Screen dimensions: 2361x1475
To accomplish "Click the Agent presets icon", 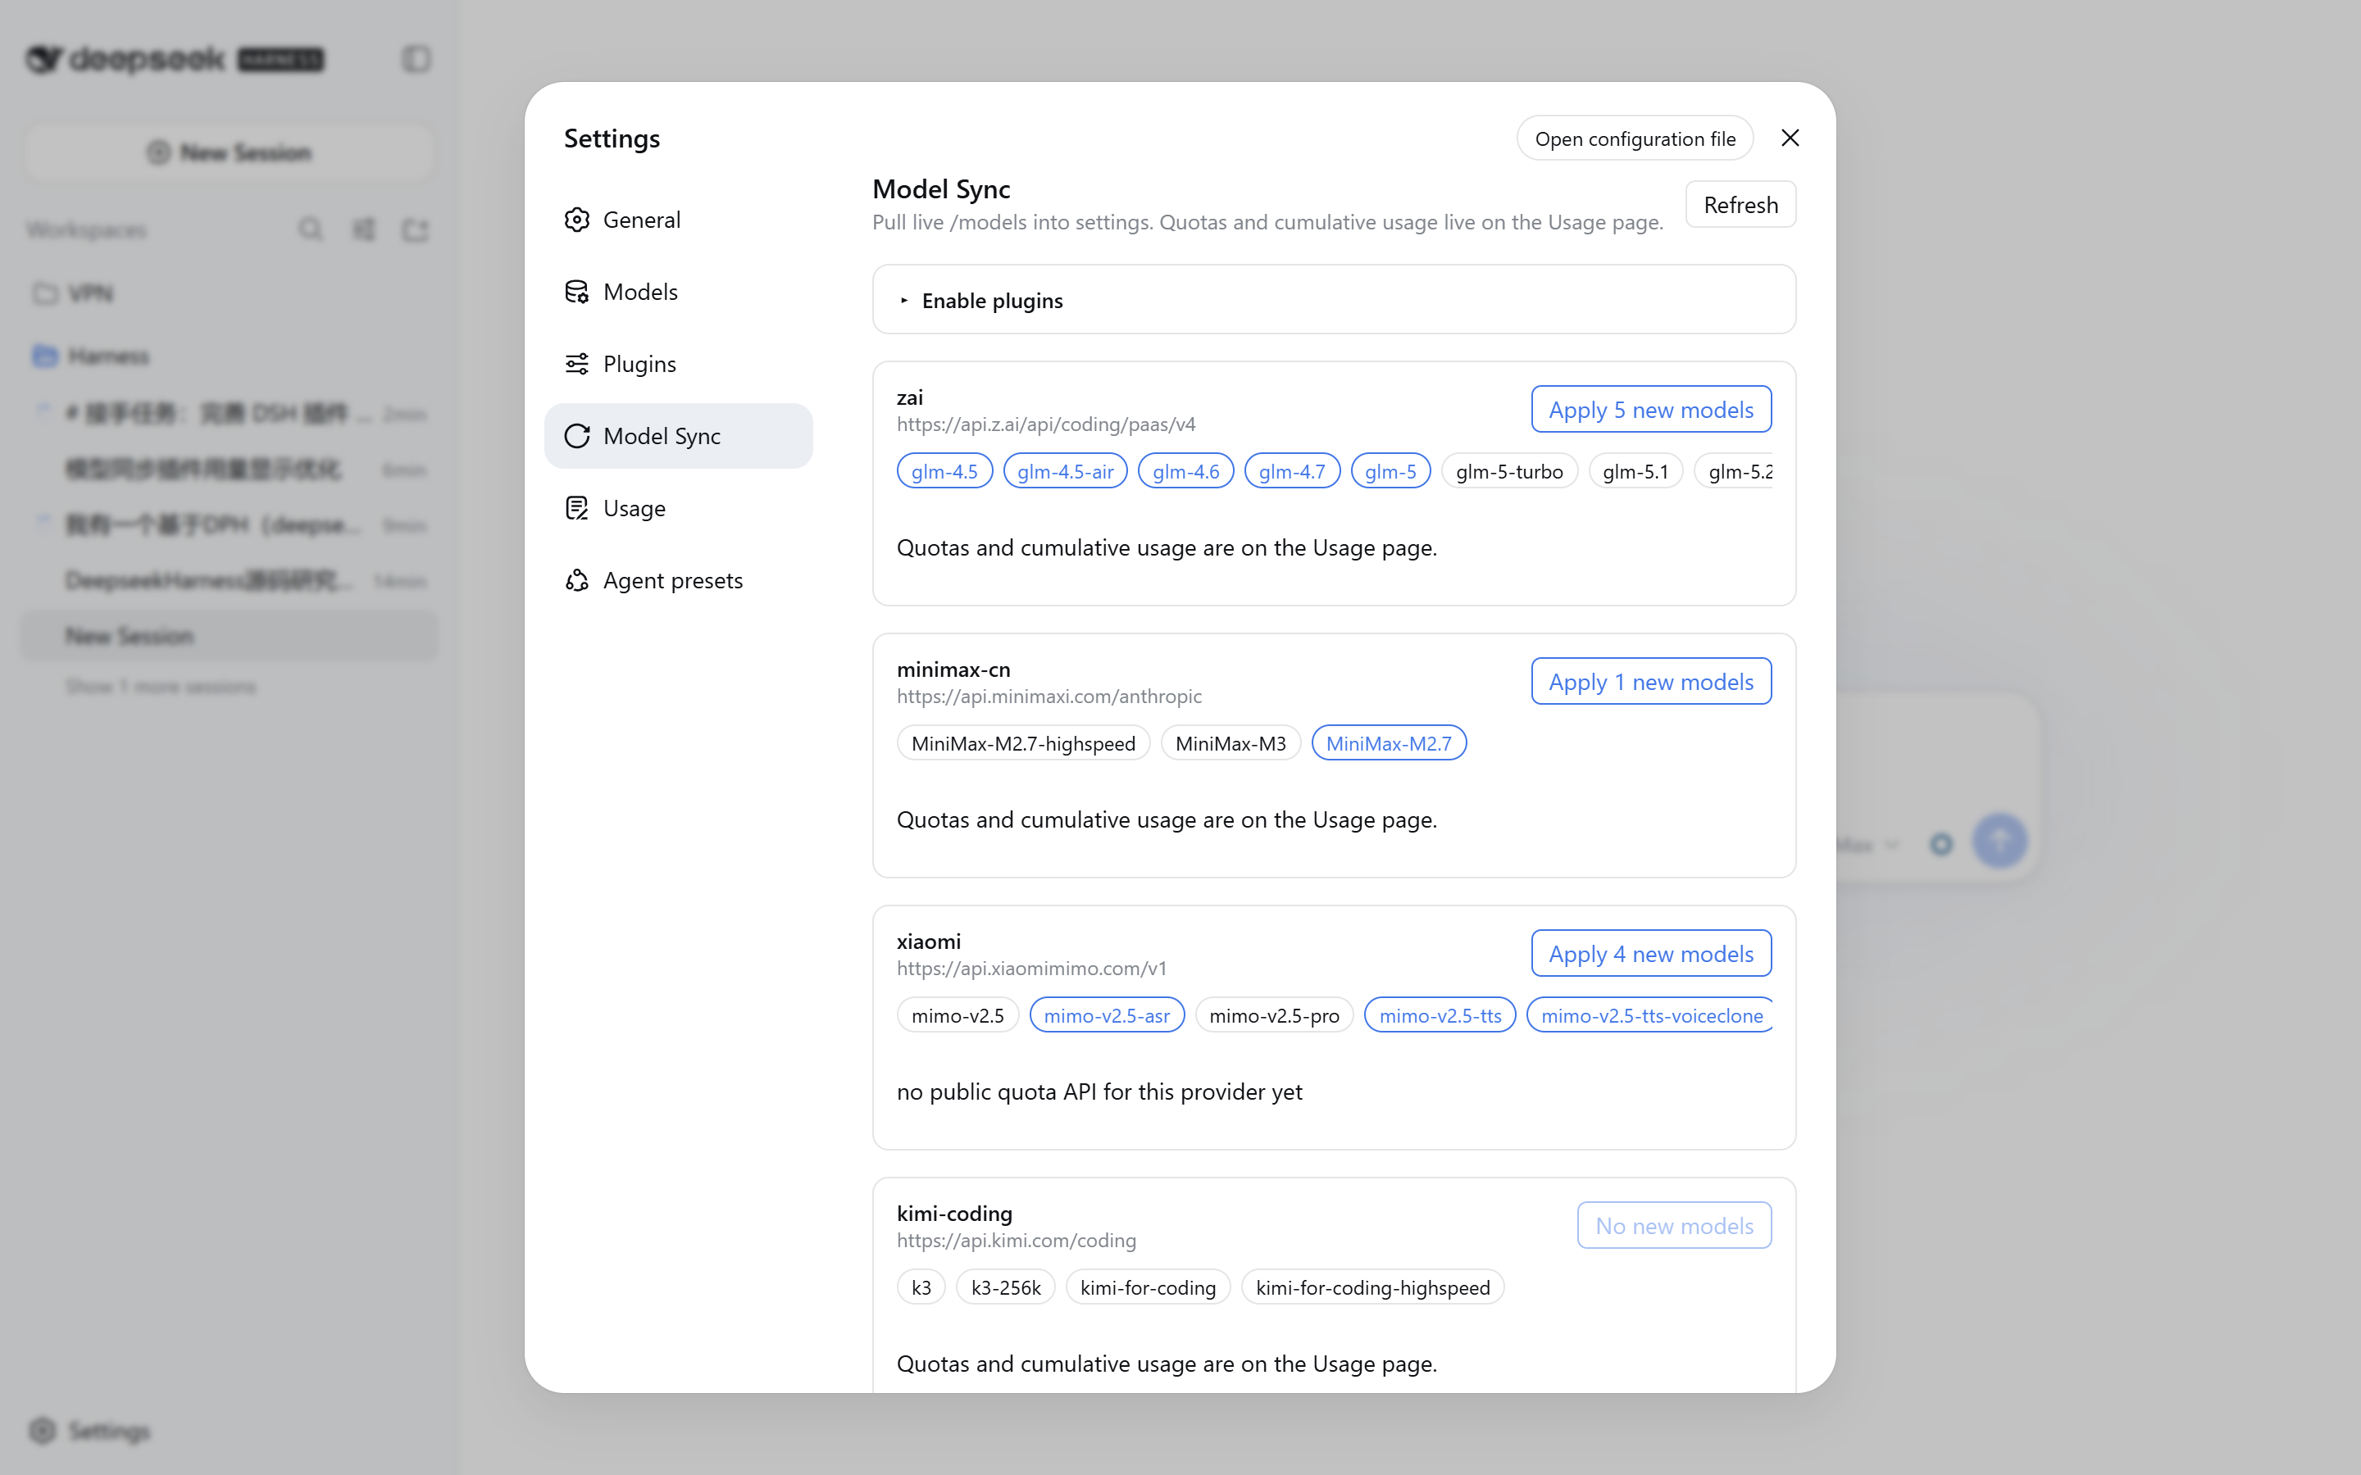I will pyautogui.click(x=576, y=580).
